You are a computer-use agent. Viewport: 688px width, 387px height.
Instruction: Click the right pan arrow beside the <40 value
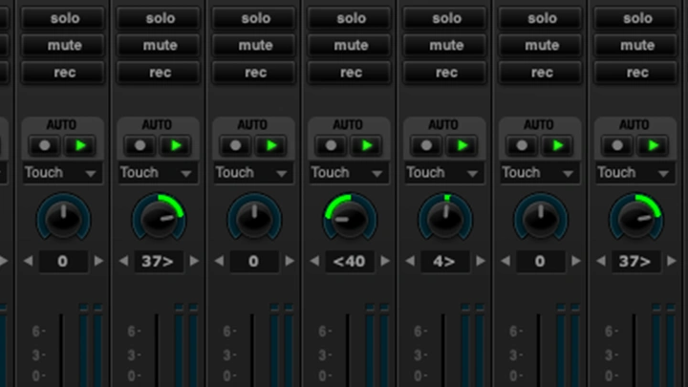385,262
